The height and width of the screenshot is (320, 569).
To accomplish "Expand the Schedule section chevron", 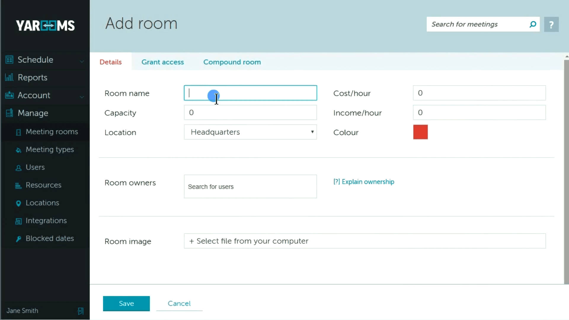I will pyautogui.click(x=82, y=61).
